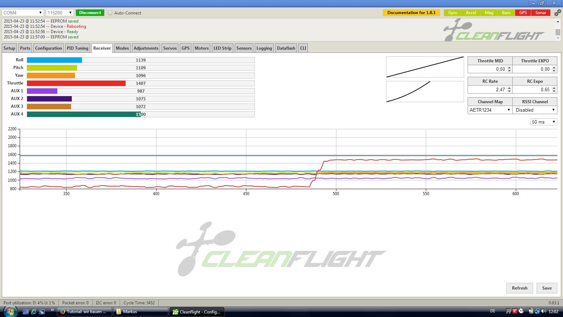
Task: Open the CLI tab
Action: [x=303, y=48]
